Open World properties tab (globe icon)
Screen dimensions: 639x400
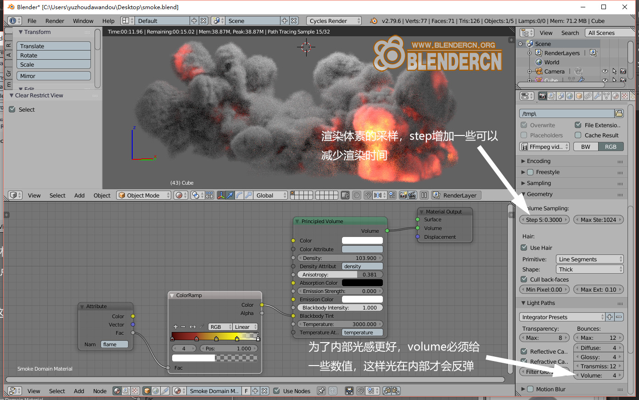[570, 96]
